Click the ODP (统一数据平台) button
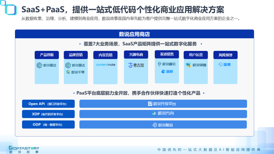Viewport: 274px width, 154px height. click(48, 125)
